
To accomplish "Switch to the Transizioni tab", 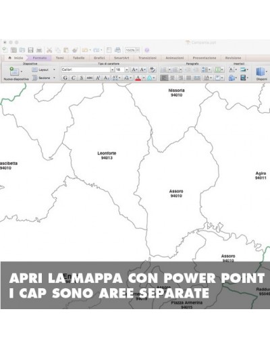I will (147, 58).
